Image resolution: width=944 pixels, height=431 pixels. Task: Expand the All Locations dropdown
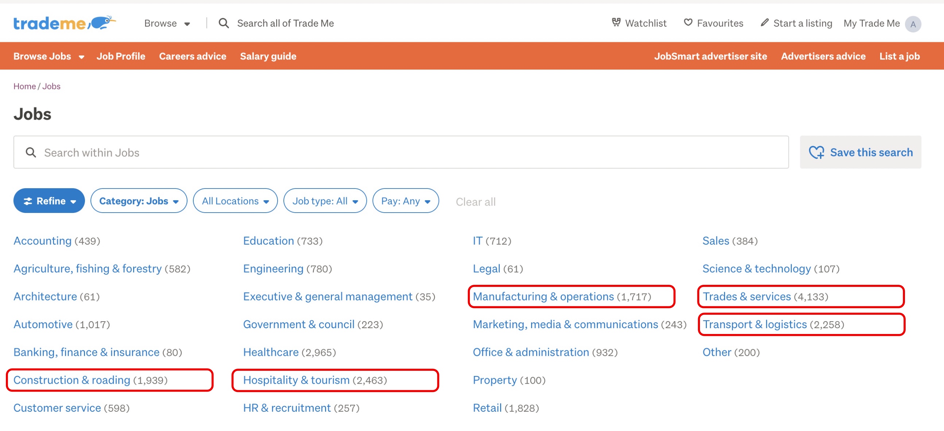[235, 201]
